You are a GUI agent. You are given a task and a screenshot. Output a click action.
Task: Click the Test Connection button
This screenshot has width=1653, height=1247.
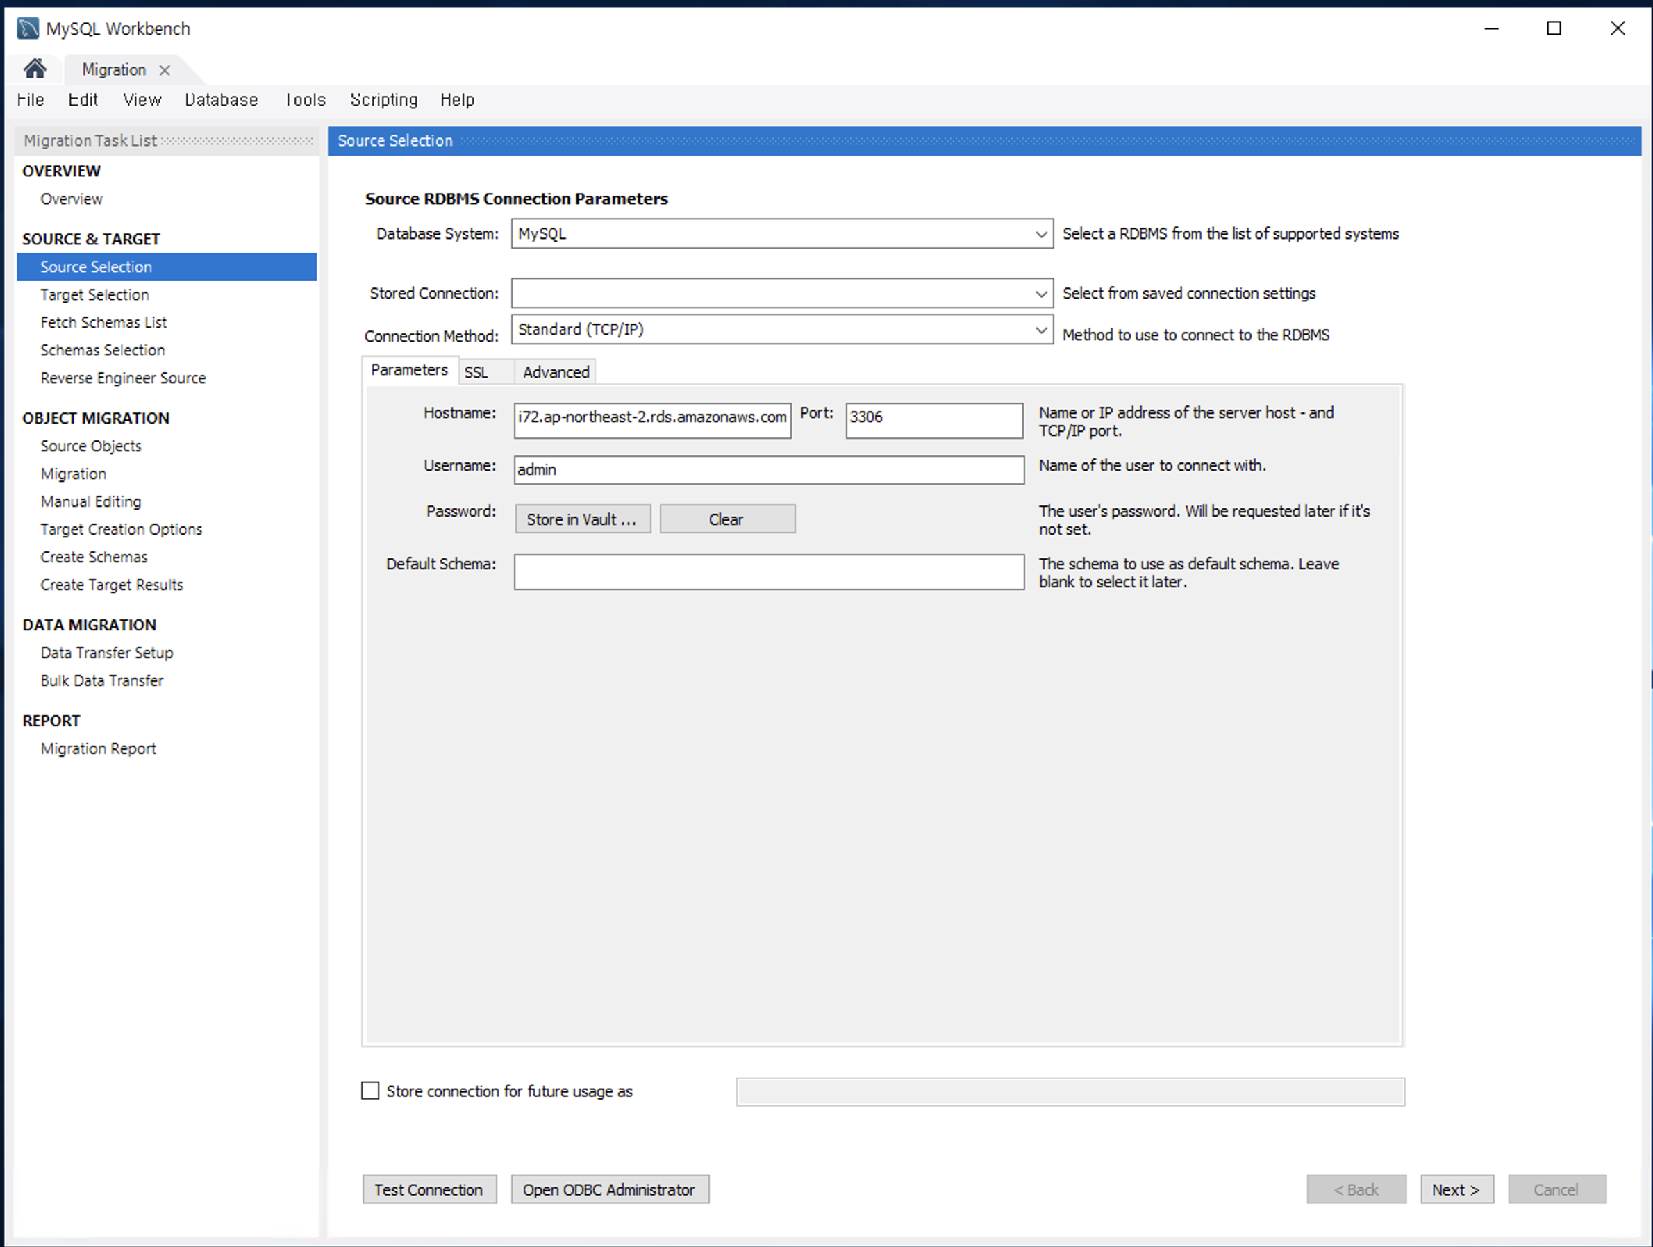point(430,1189)
